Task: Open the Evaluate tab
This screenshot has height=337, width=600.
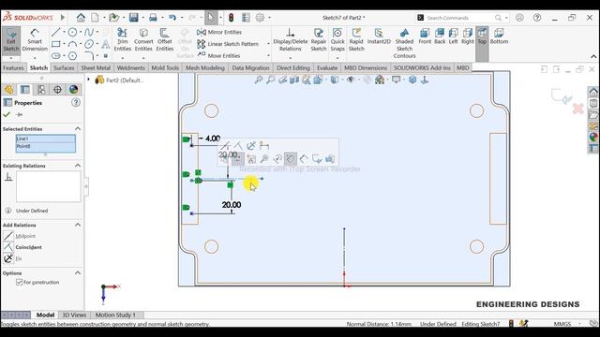Action: [x=327, y=67]
